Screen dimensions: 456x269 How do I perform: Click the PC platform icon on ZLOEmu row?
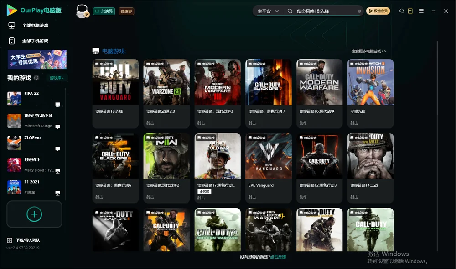57,149
